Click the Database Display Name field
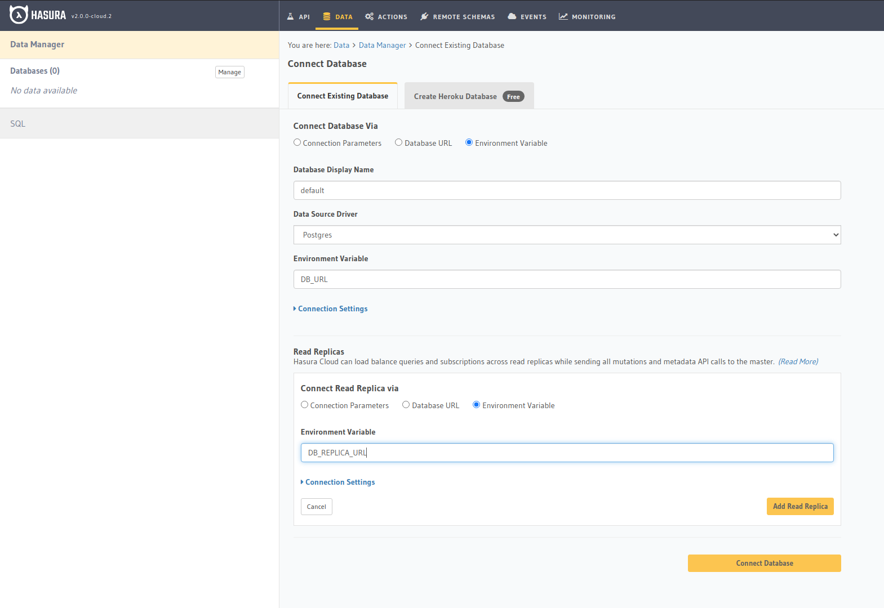 pyautogui.click(x=567, y=190)
